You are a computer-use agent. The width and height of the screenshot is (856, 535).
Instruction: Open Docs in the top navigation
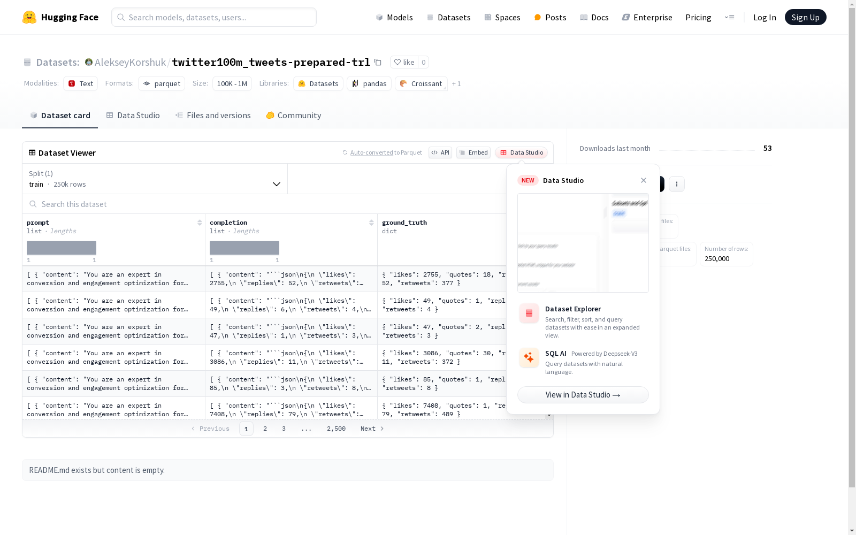(594, 17)
